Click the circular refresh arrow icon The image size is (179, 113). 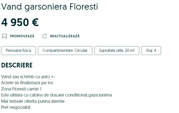[x=45, y=36]
